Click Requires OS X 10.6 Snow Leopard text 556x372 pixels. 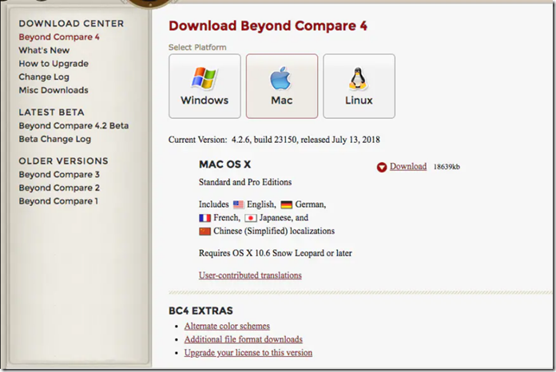point(275,253)
